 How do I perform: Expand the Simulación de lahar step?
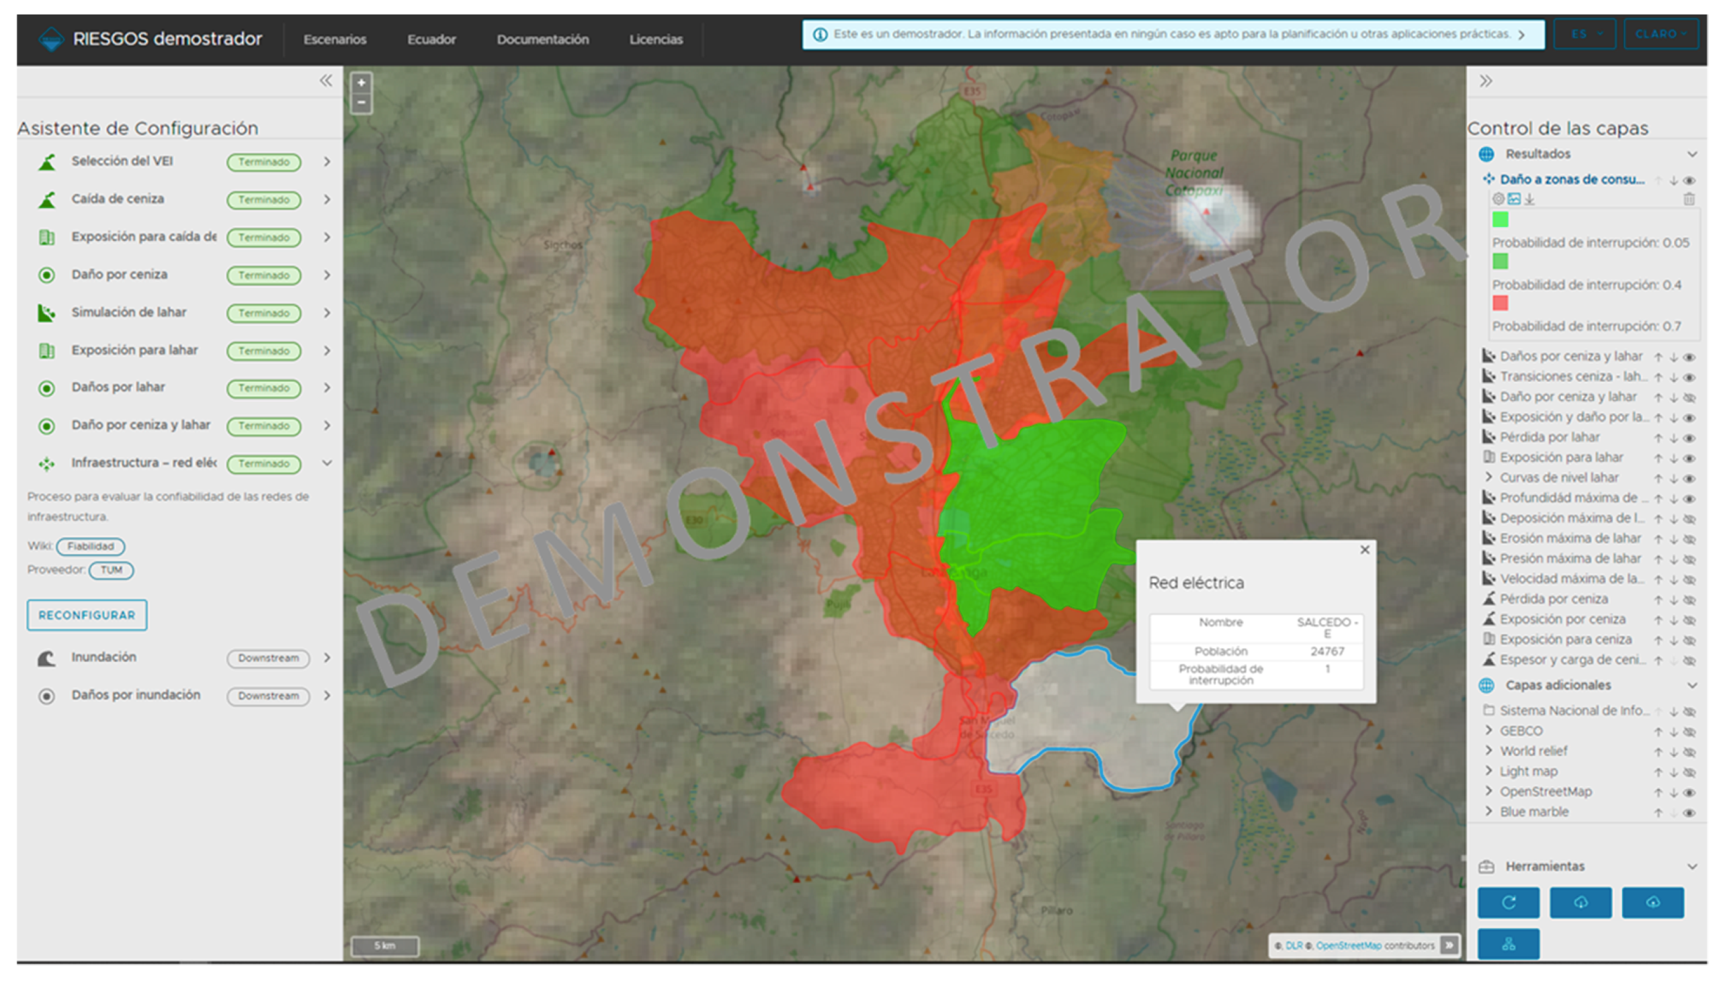(x=327, y=313)
